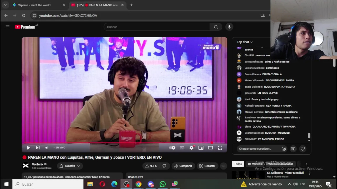Mute the video volume
The width and height of the screenshot is (337, 189).
point(47,148)
